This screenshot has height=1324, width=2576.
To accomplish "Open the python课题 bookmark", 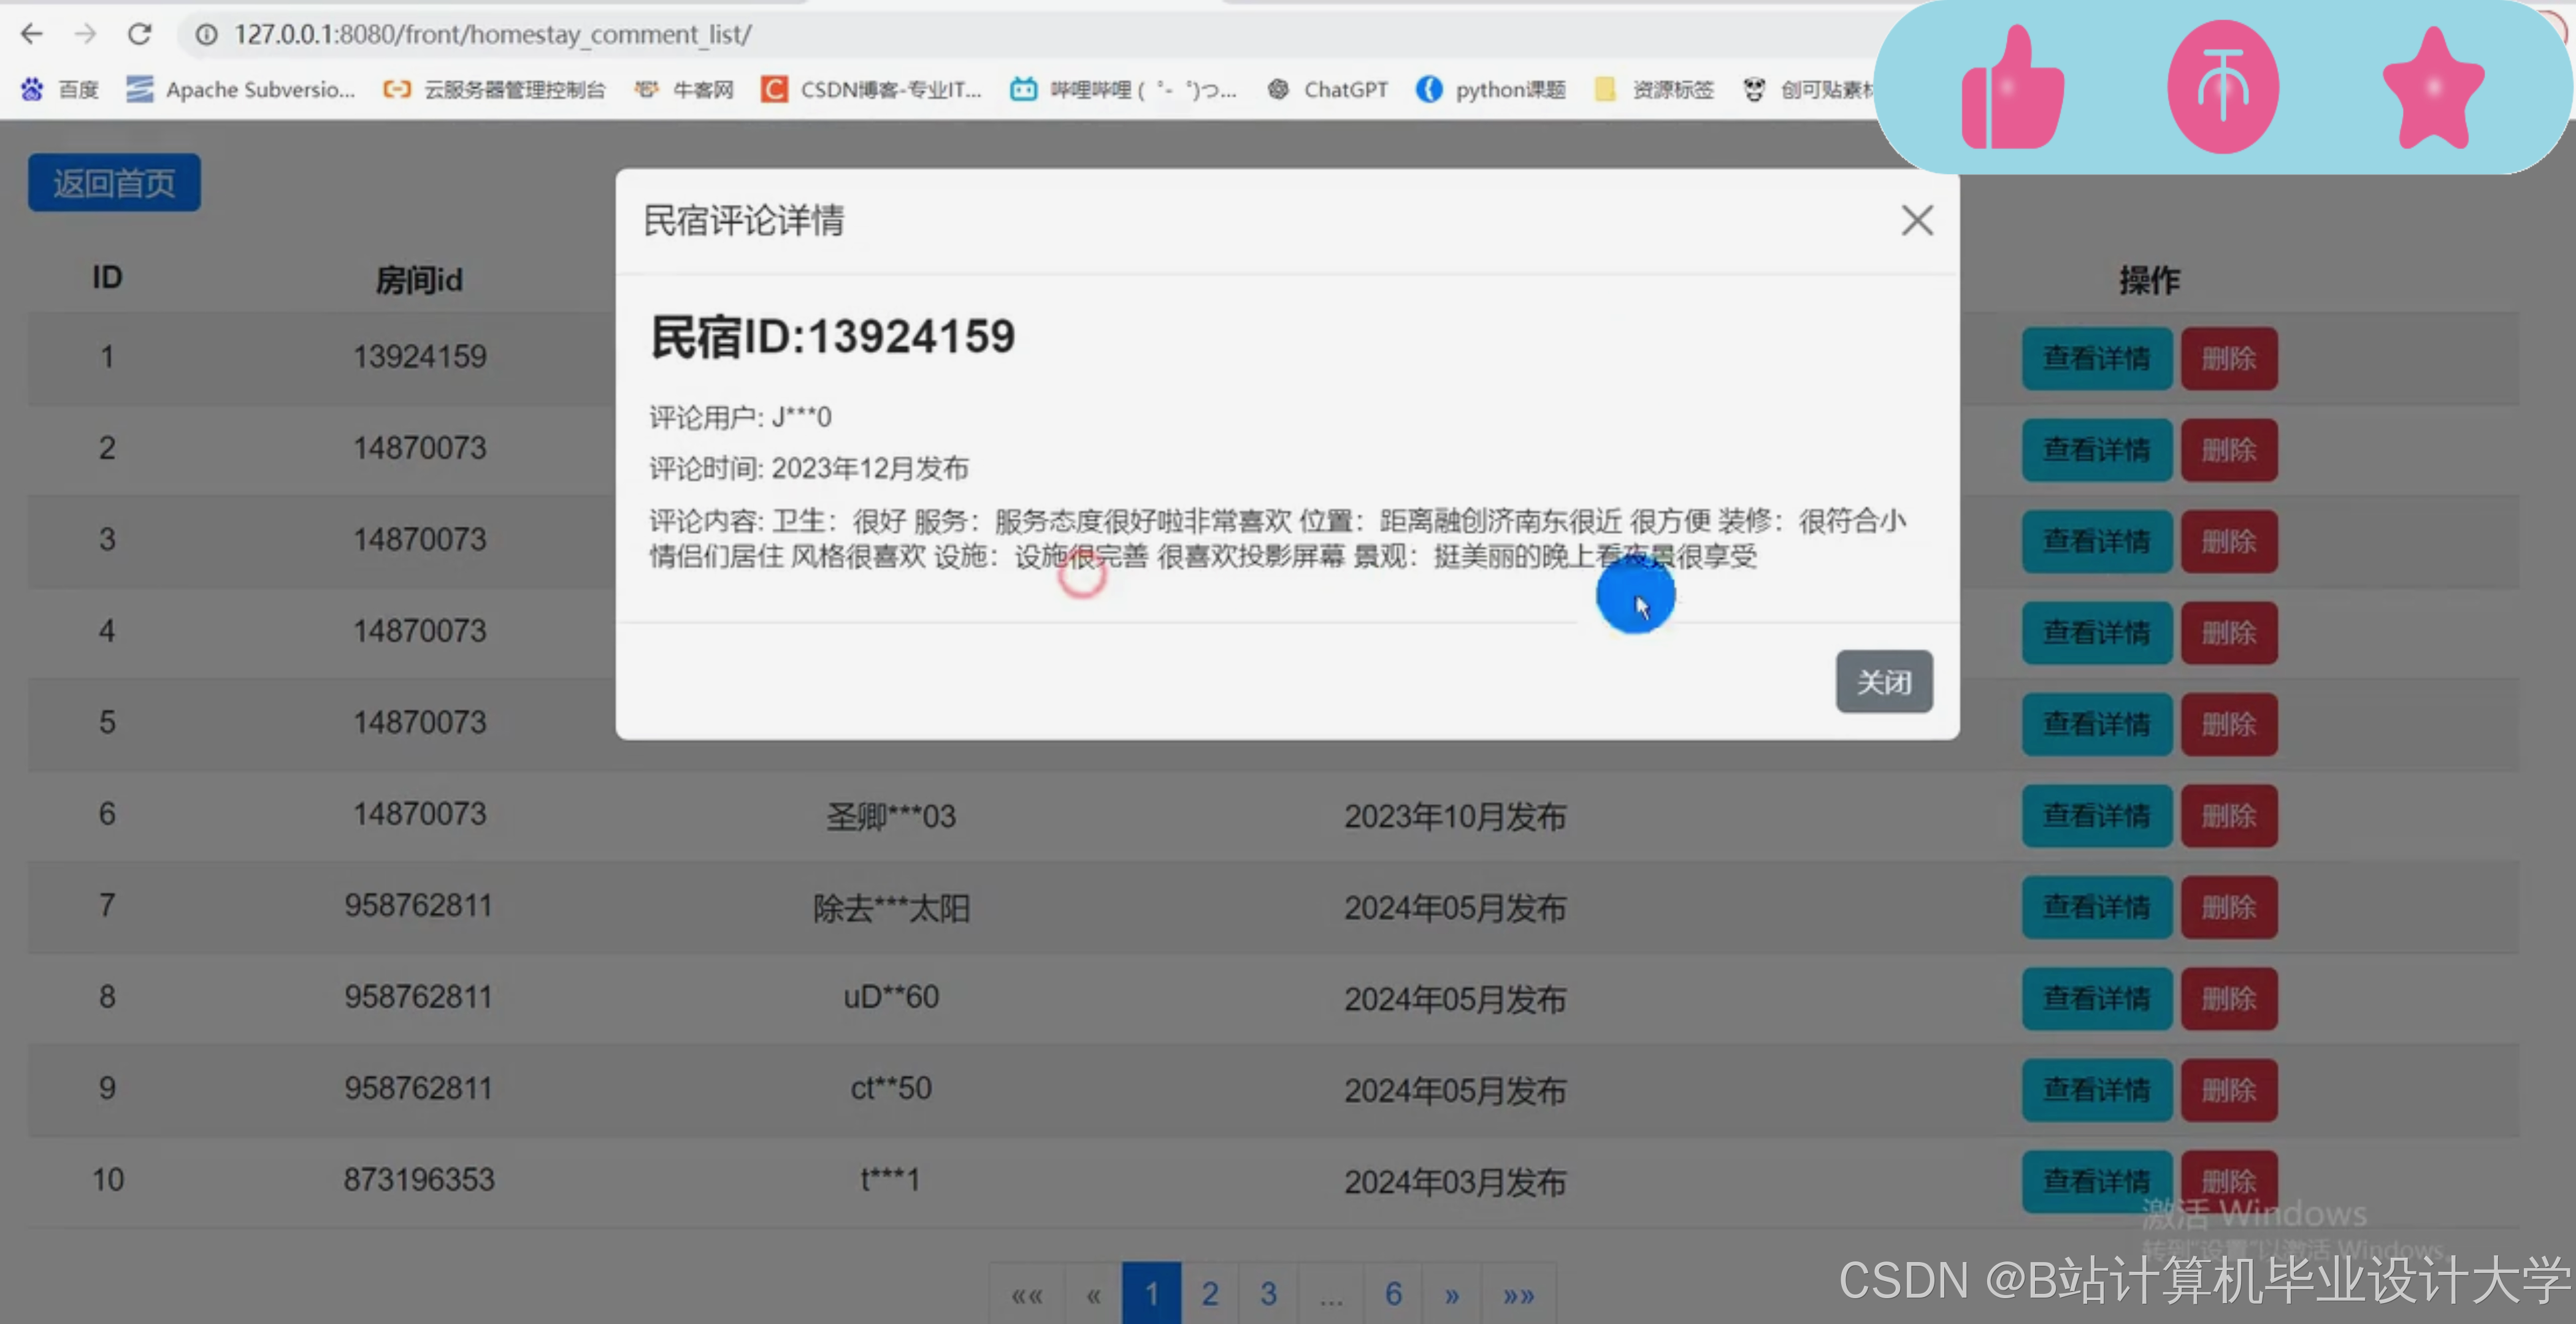I will (1490, 90).
